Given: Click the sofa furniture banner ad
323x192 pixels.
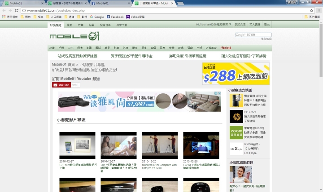Looking at the screenshot, I should pyautogui.click(x=140, y=101).
